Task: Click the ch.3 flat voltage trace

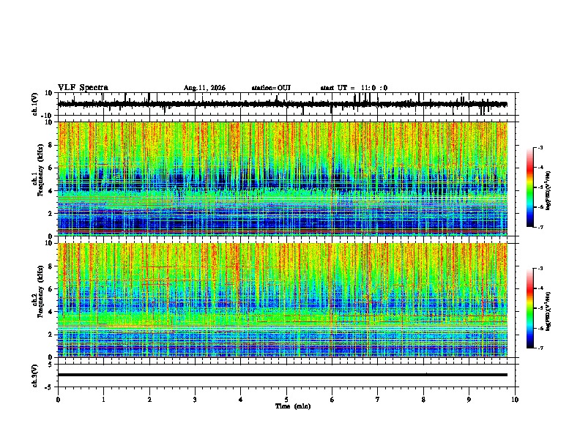Action: 283,375
